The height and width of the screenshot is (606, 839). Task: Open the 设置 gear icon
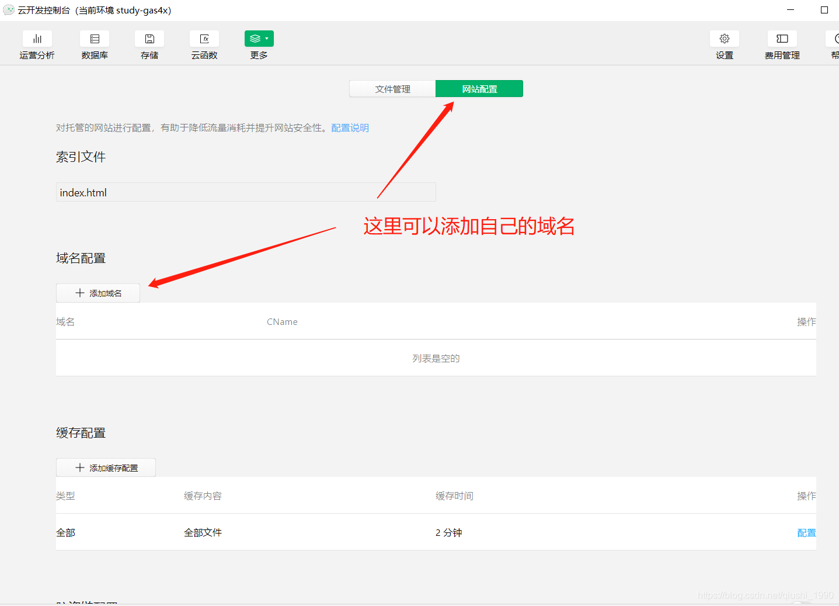[725, 39]
